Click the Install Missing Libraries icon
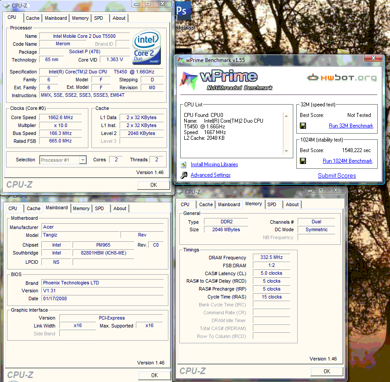390x382 pixels. [184, 164]
